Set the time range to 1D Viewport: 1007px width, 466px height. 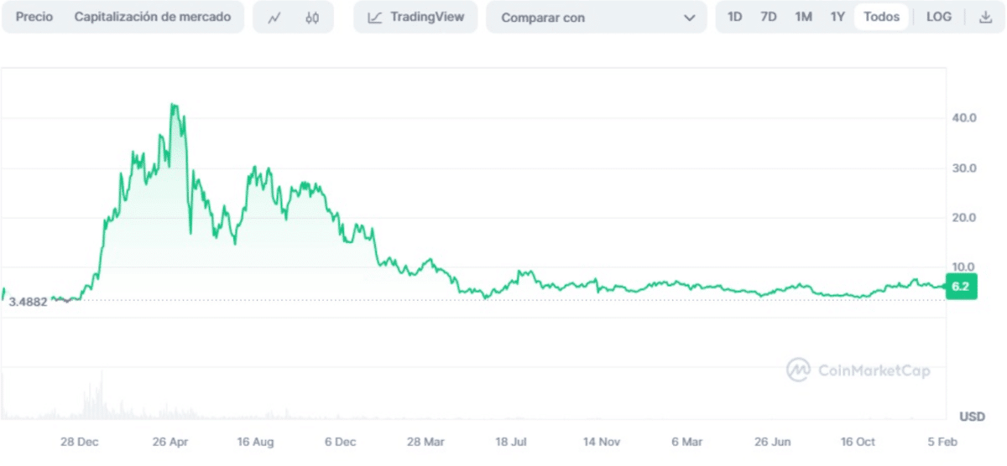pos(734,17)
